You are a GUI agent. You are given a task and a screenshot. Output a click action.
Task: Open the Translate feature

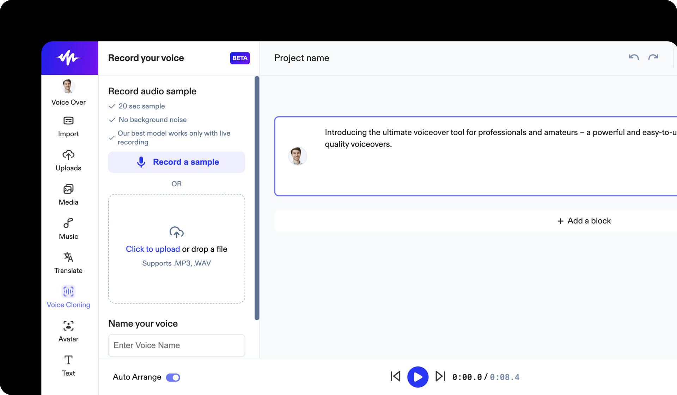click(68, 263)
